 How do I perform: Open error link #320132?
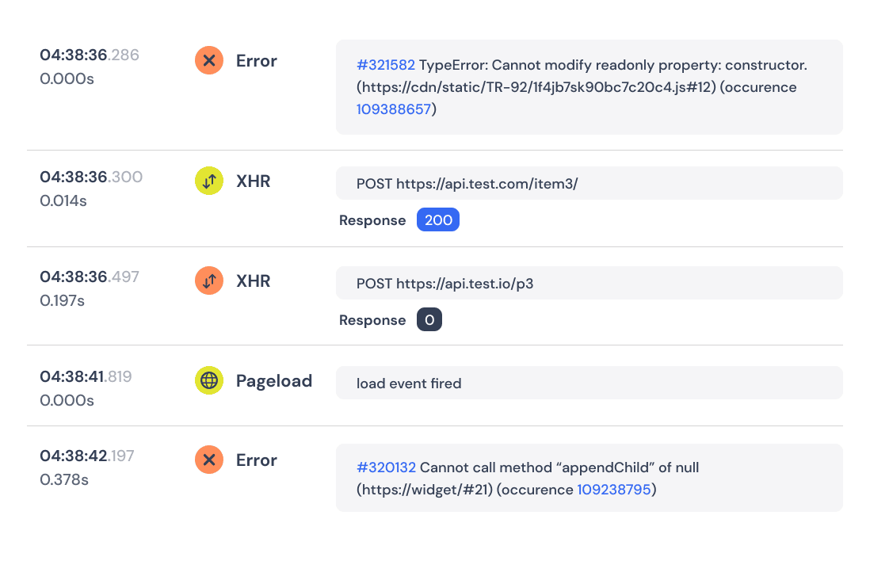(386, 467)
